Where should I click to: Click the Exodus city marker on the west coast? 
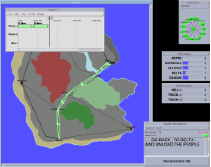pyautogui.click(x=21, y=83)
